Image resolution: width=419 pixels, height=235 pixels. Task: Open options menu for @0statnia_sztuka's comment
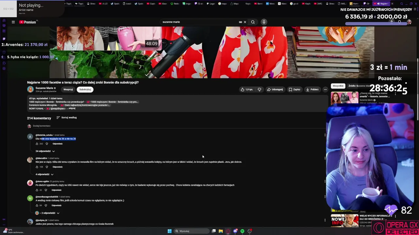(x=325, y=135)
